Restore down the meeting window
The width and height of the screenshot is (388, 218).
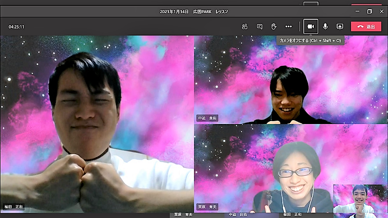coord(370,11)
